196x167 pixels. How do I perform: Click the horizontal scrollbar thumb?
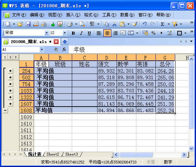pyautogui.click(x=136, y=155)
